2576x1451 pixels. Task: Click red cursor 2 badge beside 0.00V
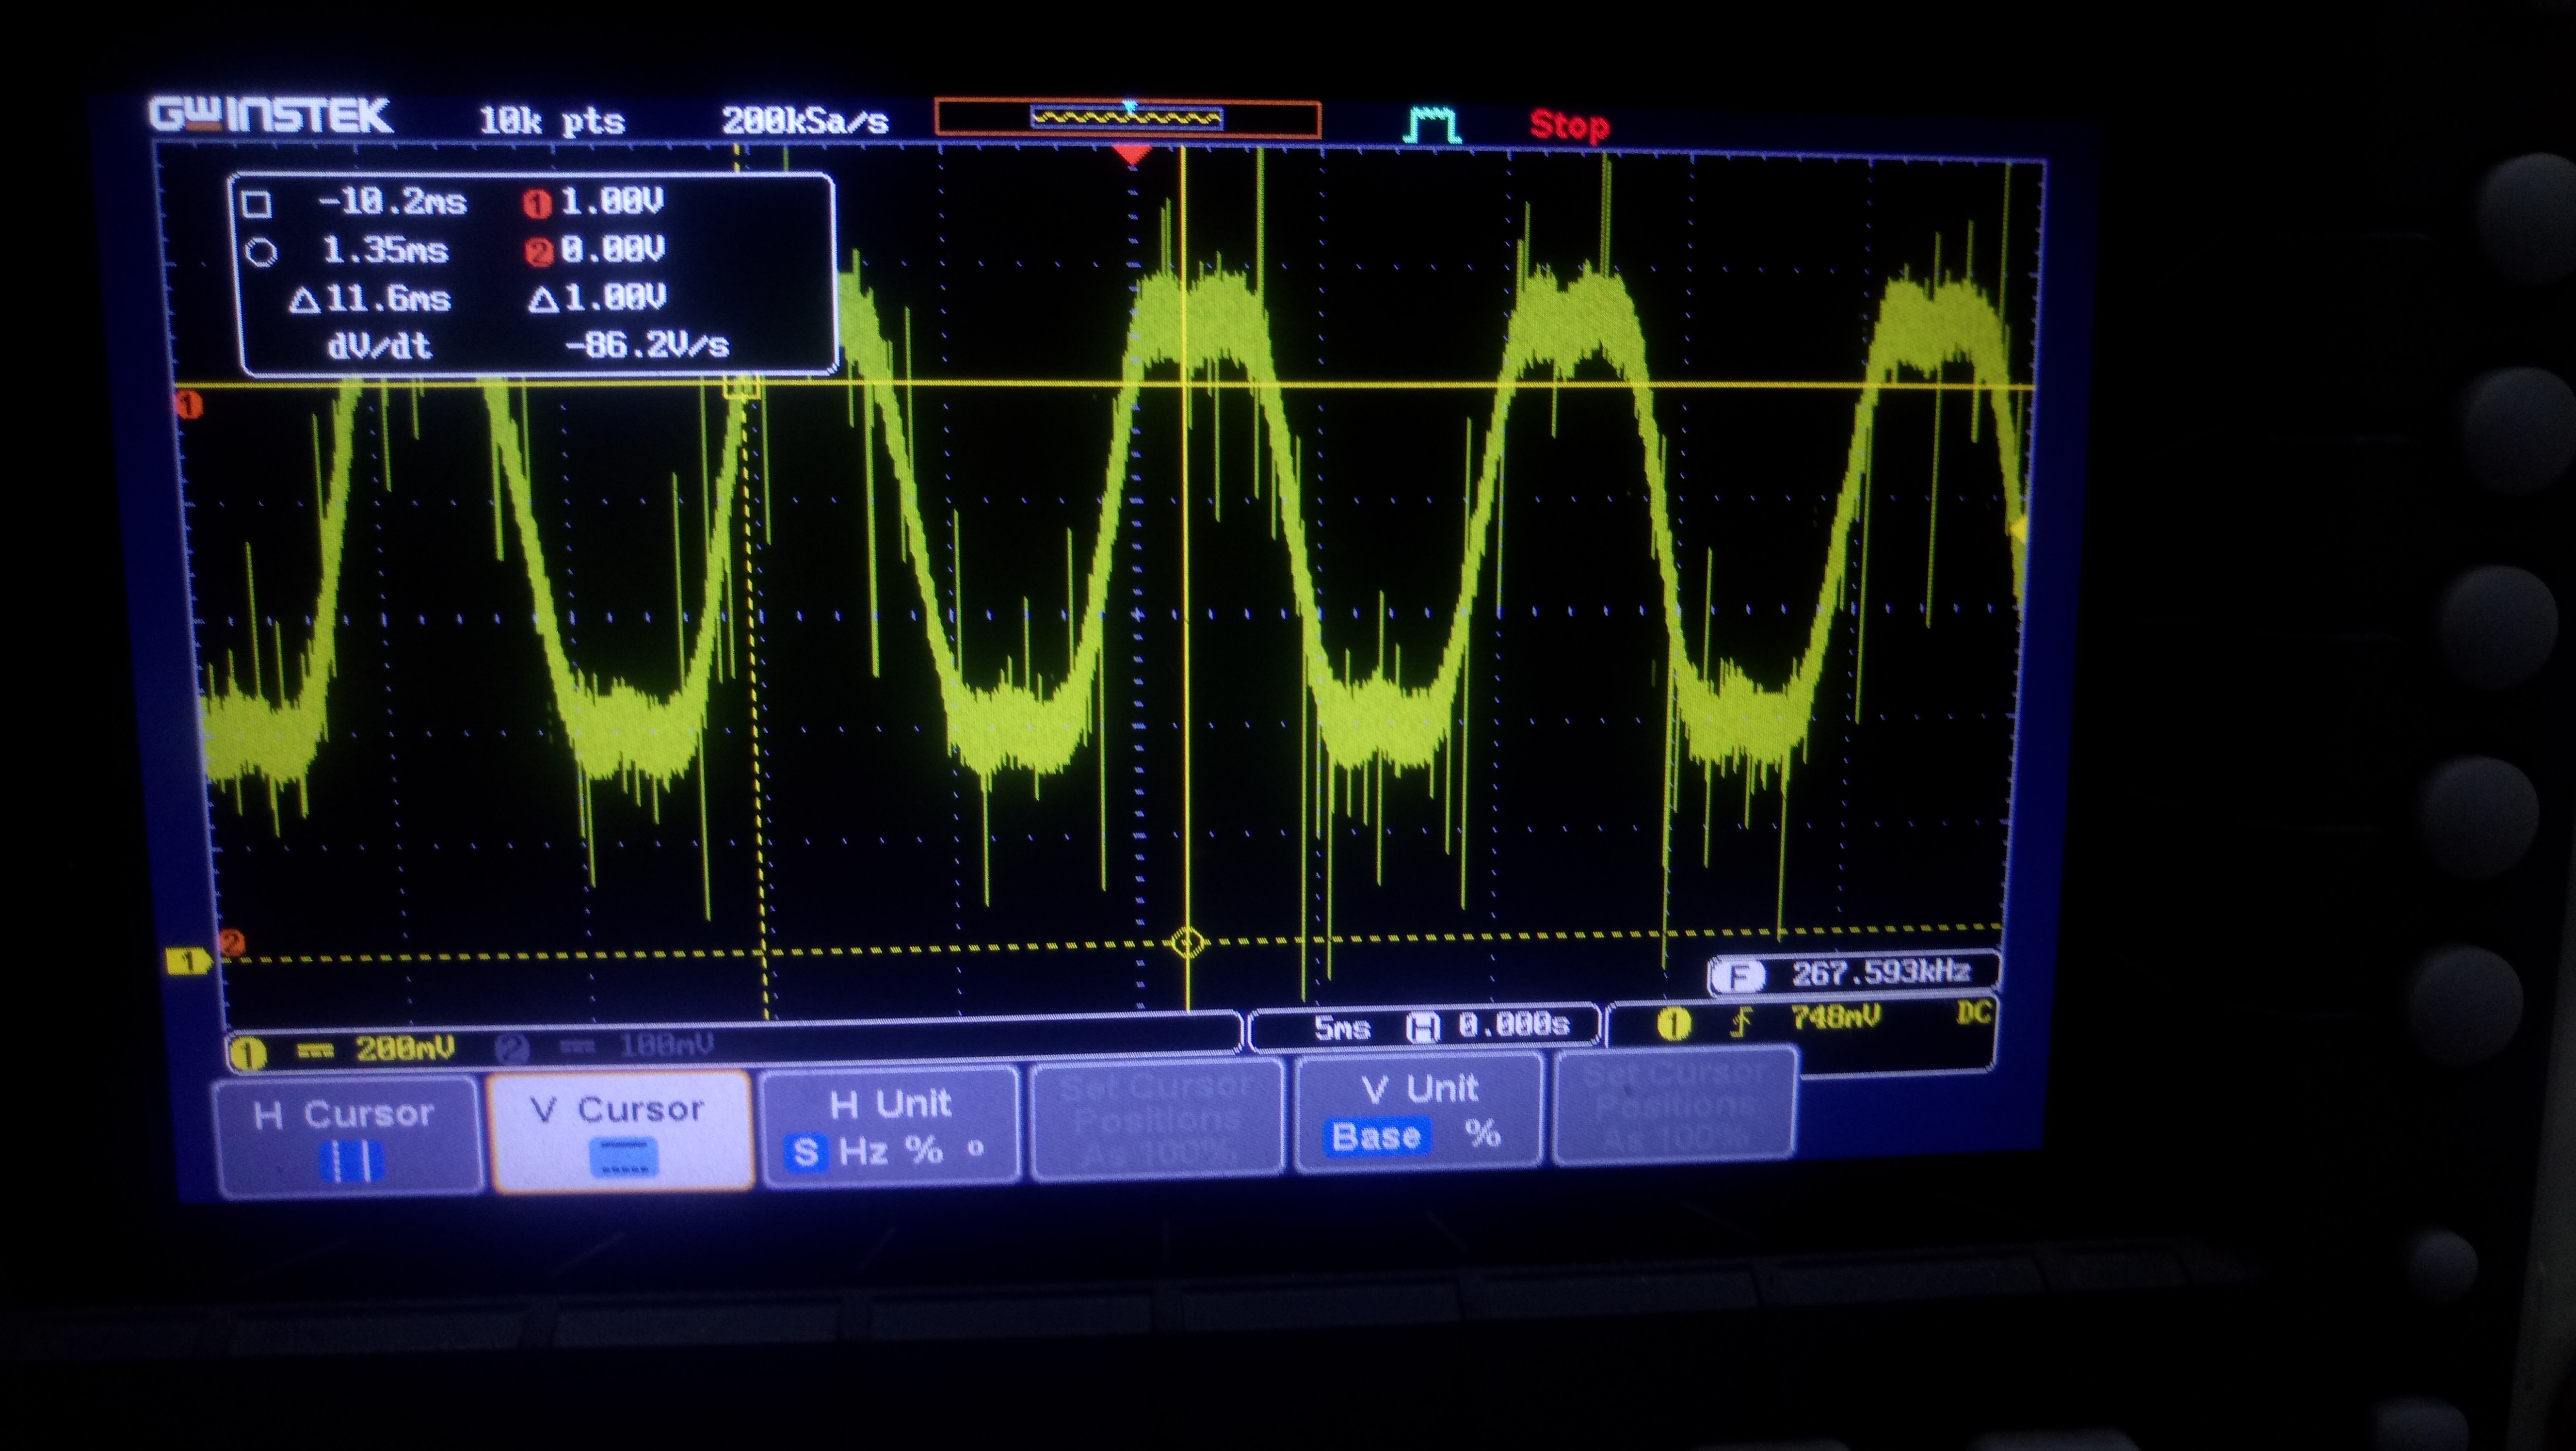[539, 252]
